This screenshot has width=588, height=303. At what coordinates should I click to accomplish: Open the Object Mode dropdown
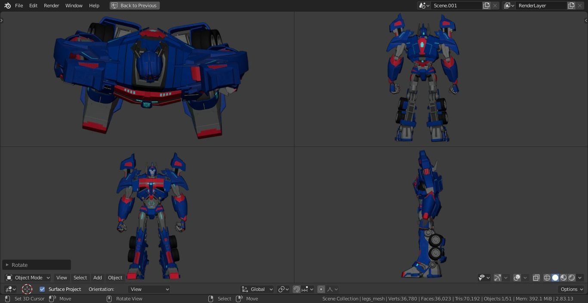pyautogui.click(x=28, y=278)
